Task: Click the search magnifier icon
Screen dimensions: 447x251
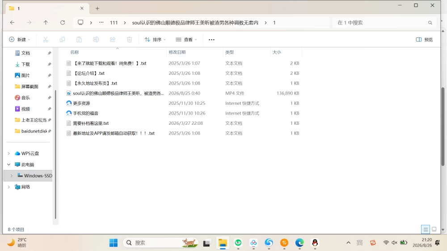Action: (x=430, y=23)
